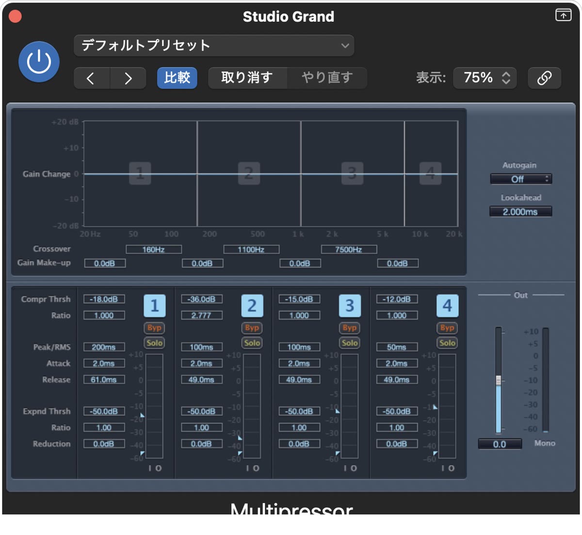Click band 4 Gain Make-up 0.0dB field
Screen dimensions: 582x535
coord(398,263)
